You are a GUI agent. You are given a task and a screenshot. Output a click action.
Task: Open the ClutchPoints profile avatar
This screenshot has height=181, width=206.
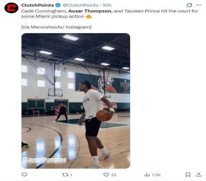coord(12,8)
